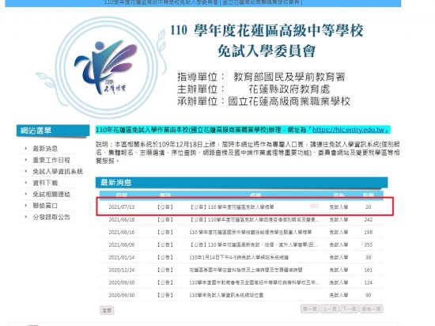Click the 上一頁 pagination button
The image size is (435, 326).
tap(330, 309)
